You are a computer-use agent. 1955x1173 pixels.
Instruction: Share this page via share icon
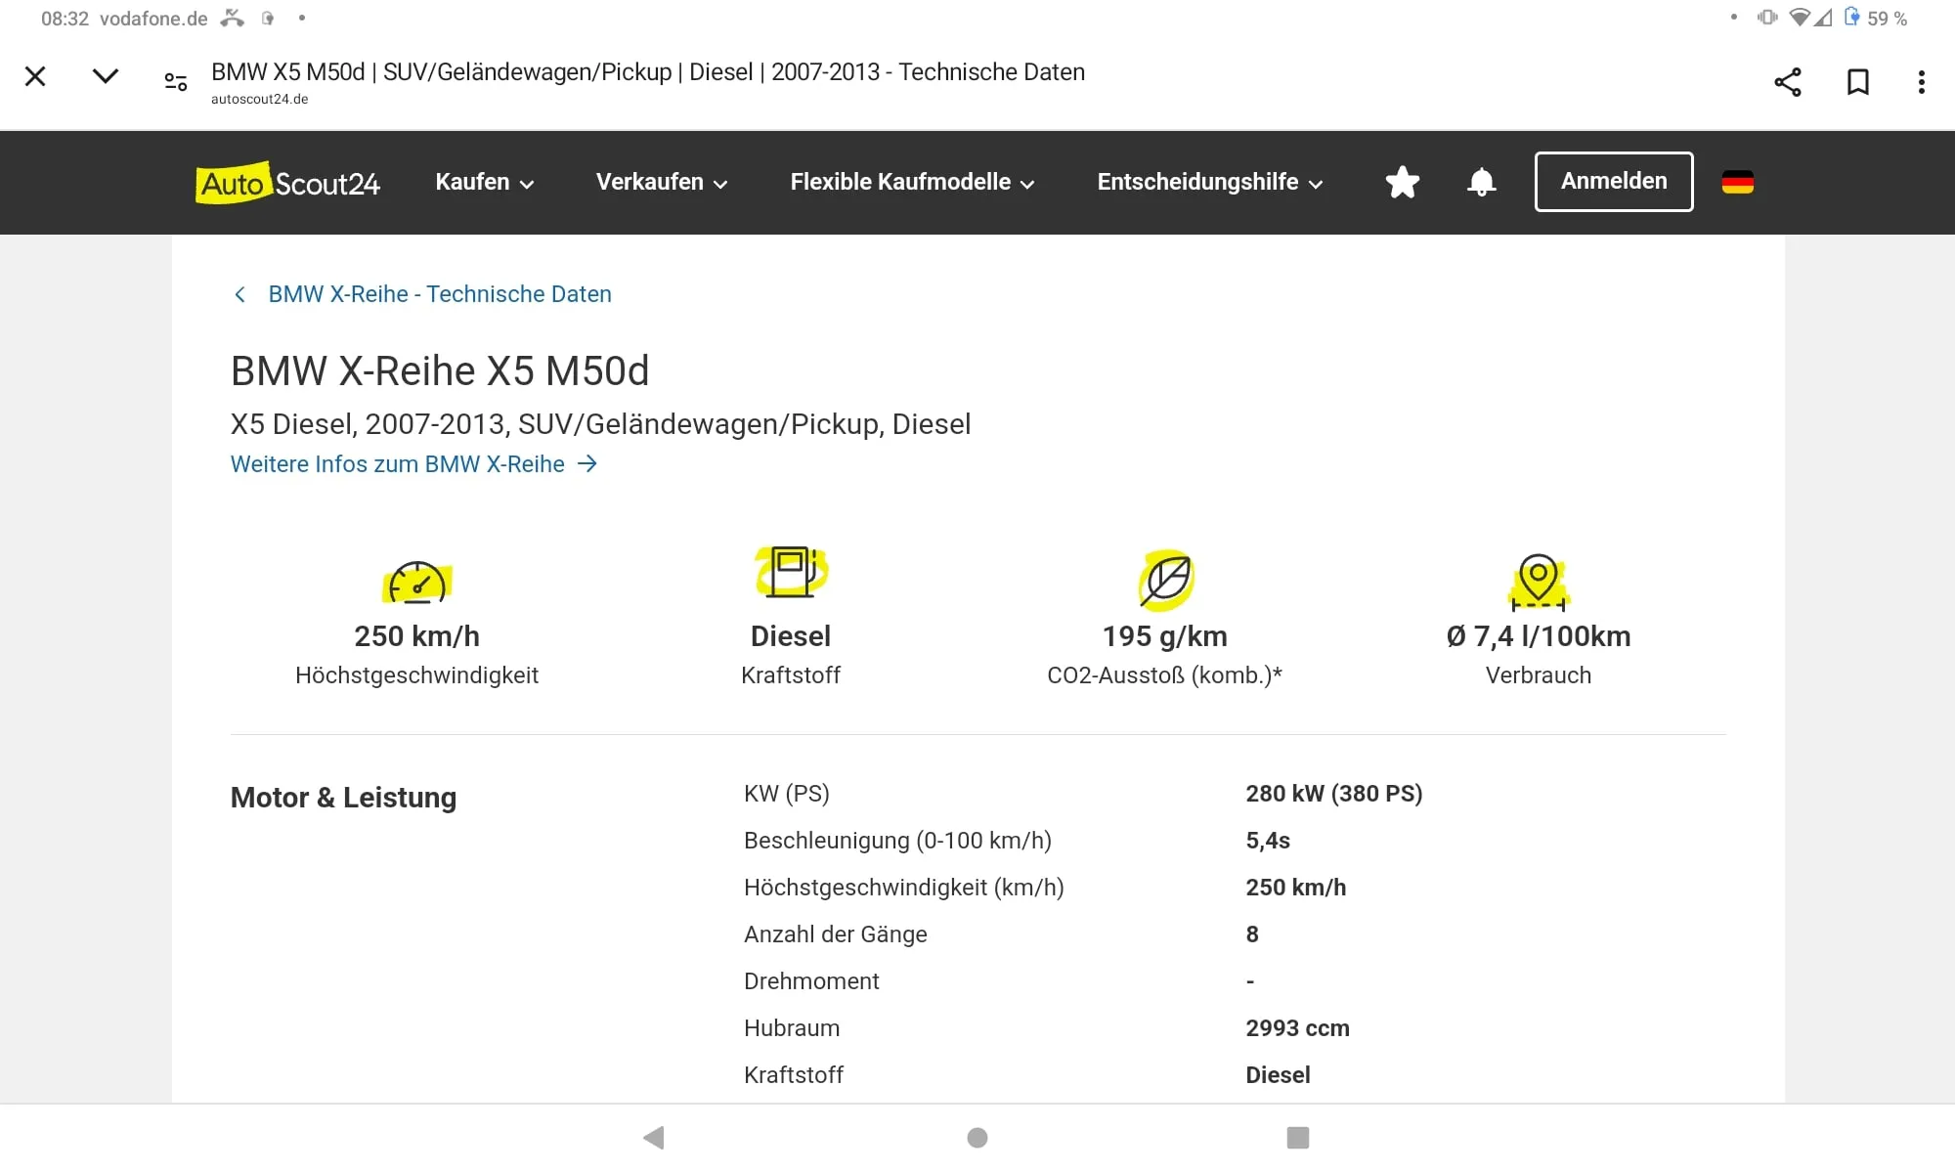[x=1788, y=82]
